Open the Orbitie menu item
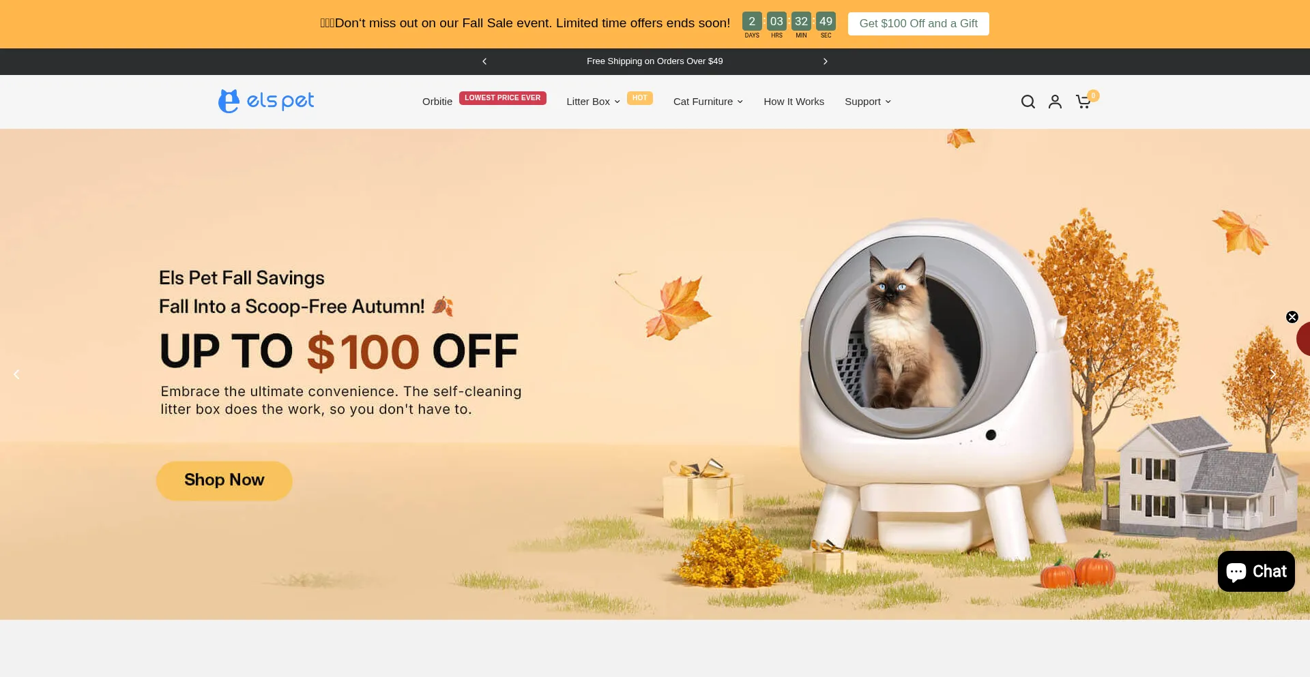Screen dimensions: 1310x677 [x=437, y=102]
